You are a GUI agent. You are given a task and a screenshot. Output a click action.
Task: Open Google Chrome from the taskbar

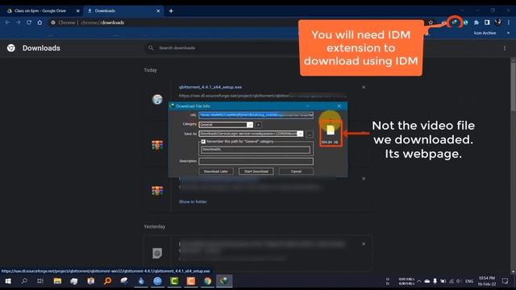(207, 281)
